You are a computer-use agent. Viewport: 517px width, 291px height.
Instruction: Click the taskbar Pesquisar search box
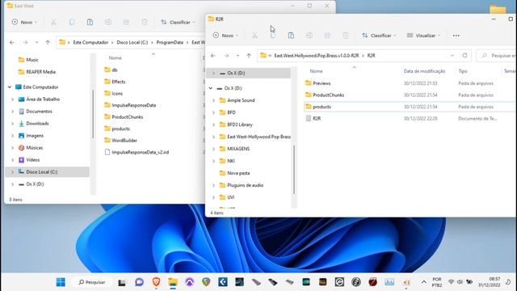pos(92,282)
